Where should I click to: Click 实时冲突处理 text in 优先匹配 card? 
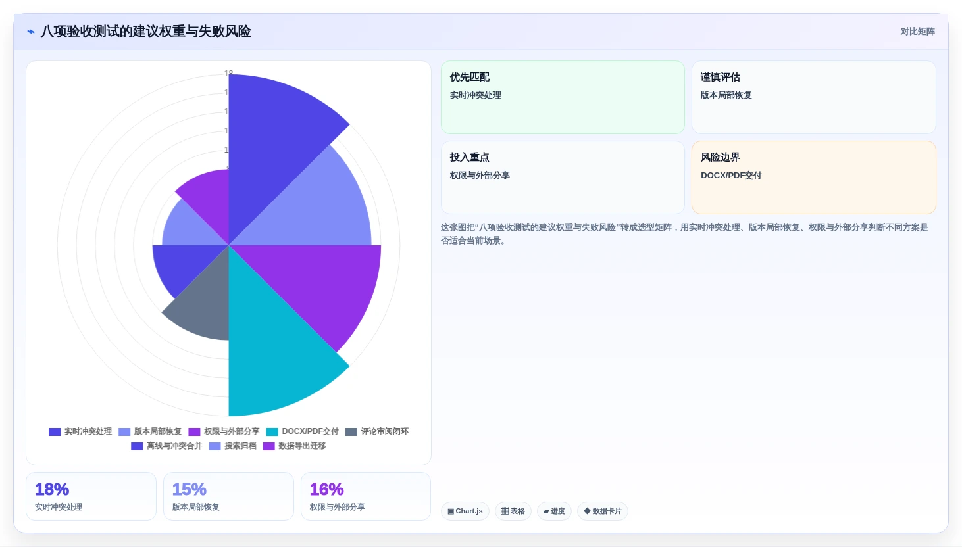475,95
